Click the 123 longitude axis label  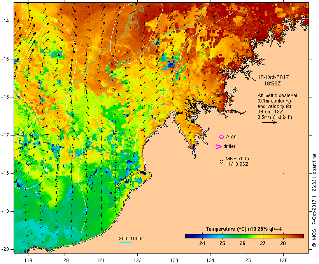tap(174, 260)
